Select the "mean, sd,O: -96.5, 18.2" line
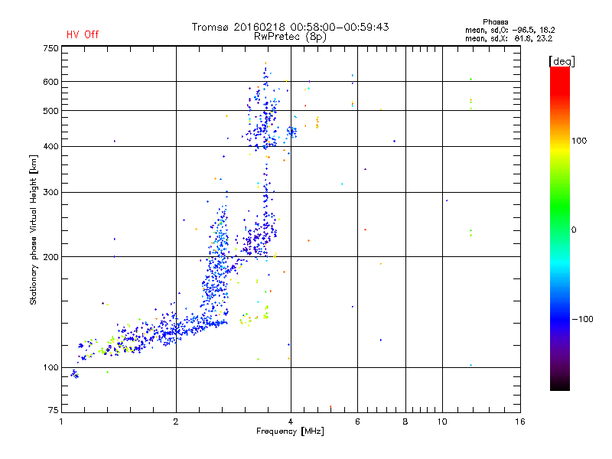 (x=509, y=30)
